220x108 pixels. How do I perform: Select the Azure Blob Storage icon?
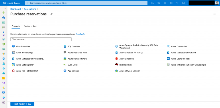click(13, 53)
